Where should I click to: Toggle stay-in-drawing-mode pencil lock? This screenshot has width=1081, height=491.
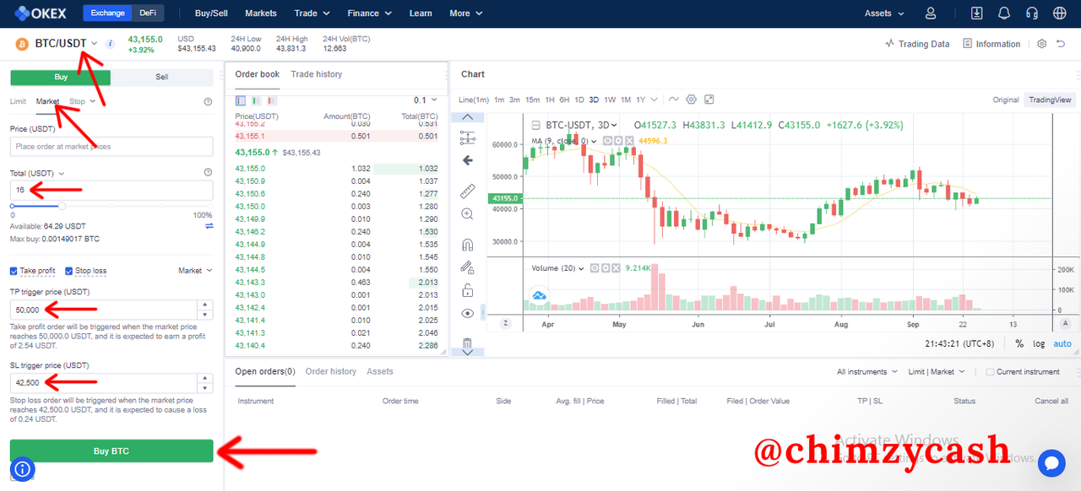[x=468, y=267]
